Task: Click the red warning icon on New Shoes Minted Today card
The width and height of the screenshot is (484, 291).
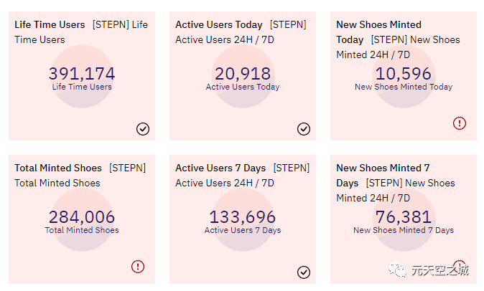Action: 460,123
